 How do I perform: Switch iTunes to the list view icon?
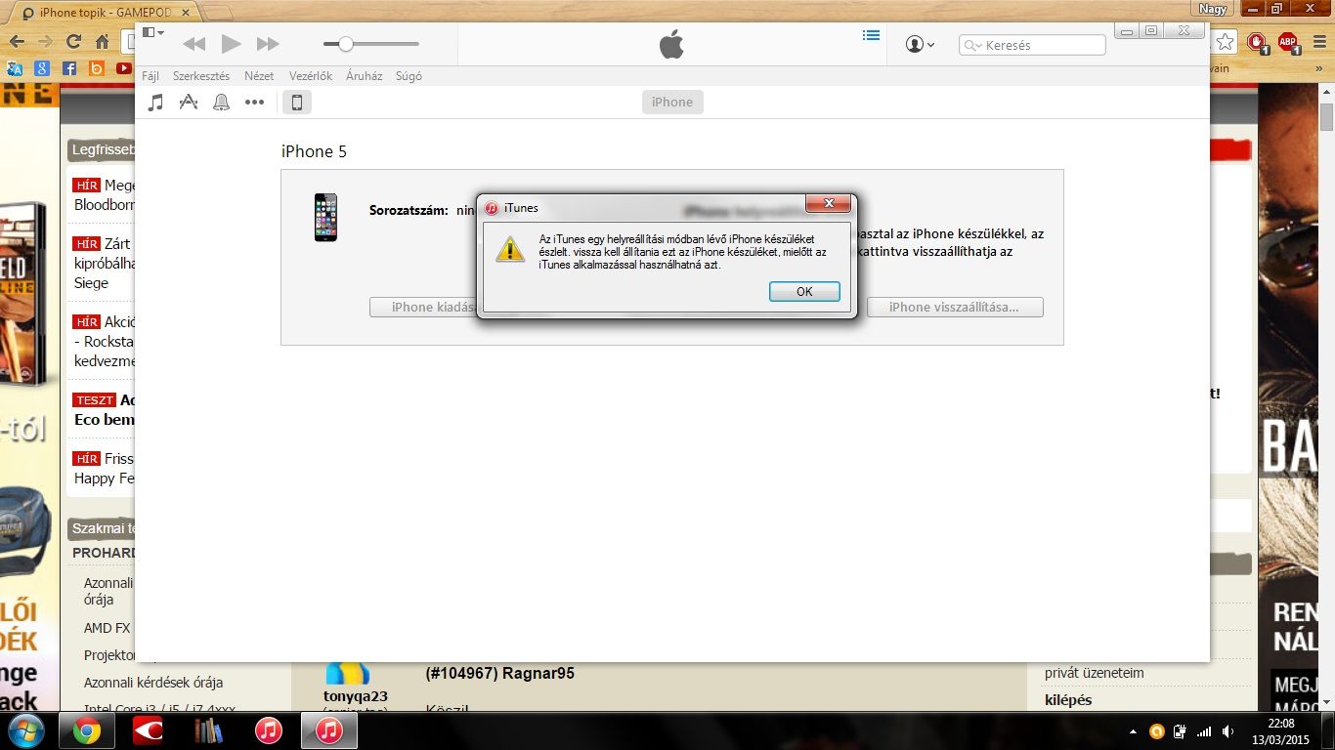[x=871, y=36]
